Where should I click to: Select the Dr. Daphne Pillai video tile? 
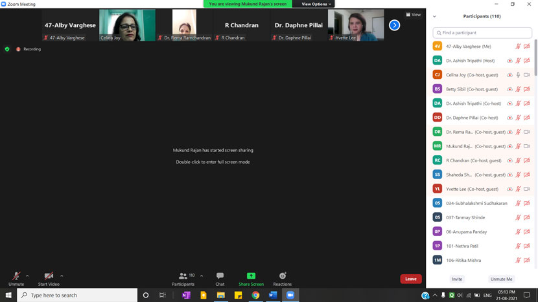[299, 25]
